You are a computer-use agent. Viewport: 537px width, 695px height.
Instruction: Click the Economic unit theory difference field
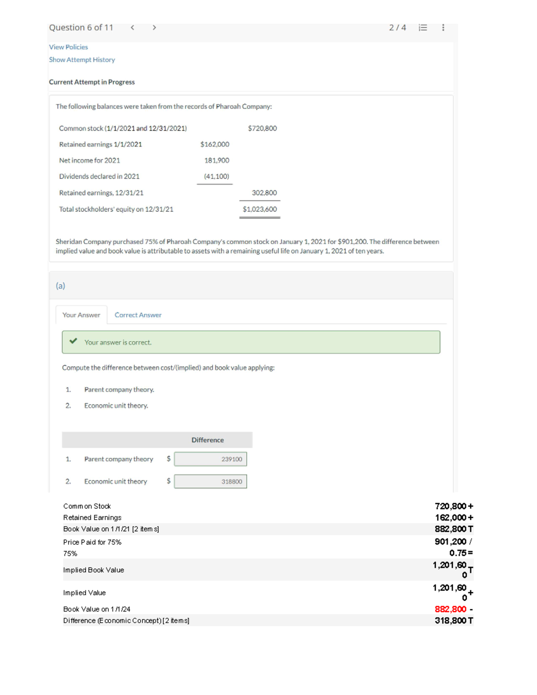click(x=210, y=482)
